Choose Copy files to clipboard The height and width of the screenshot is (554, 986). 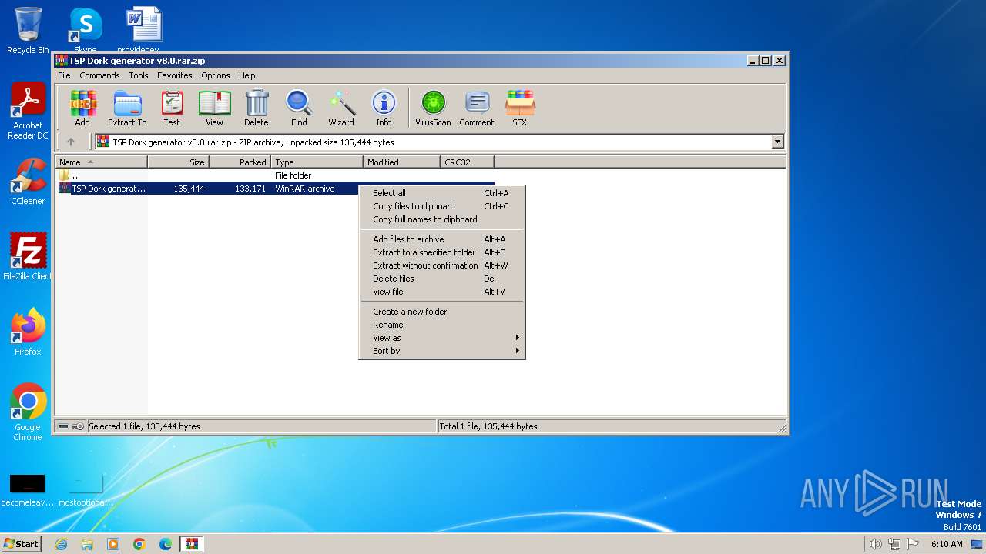pyautogui.click(x=442, y=206)
